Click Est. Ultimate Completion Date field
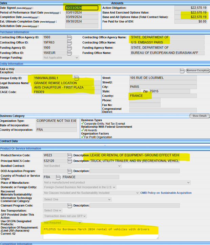Viewport: 210px width, 245px height. point(82,22)
